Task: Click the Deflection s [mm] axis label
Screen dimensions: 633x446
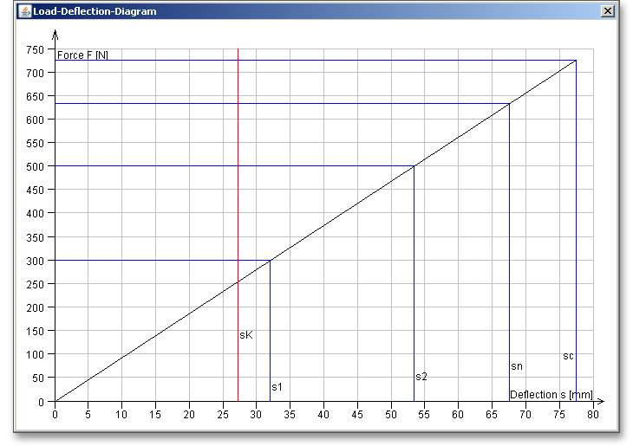Action: (551, 395)
